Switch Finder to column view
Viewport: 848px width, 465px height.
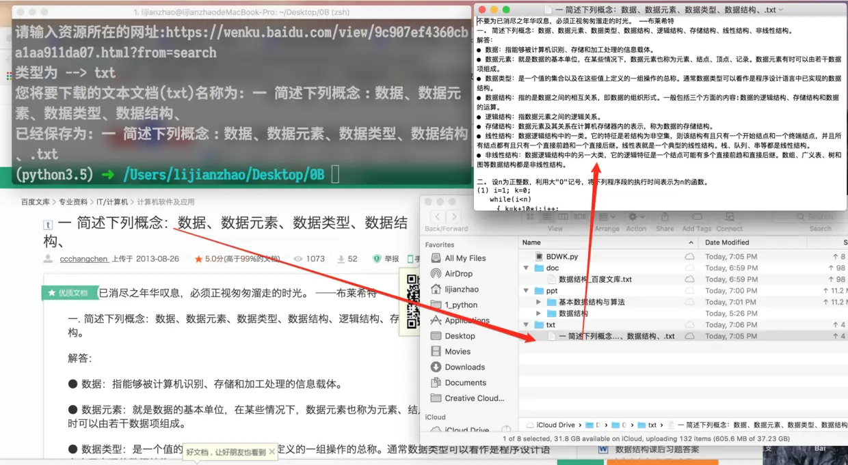[x=562, y=216]
